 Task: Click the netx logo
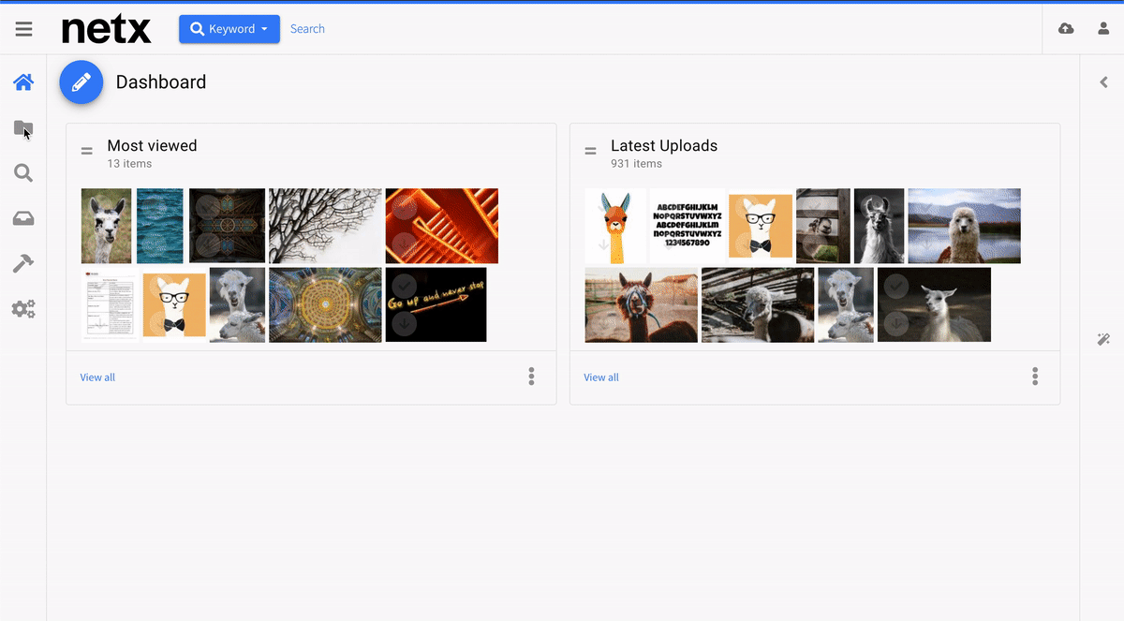[106, 29]
